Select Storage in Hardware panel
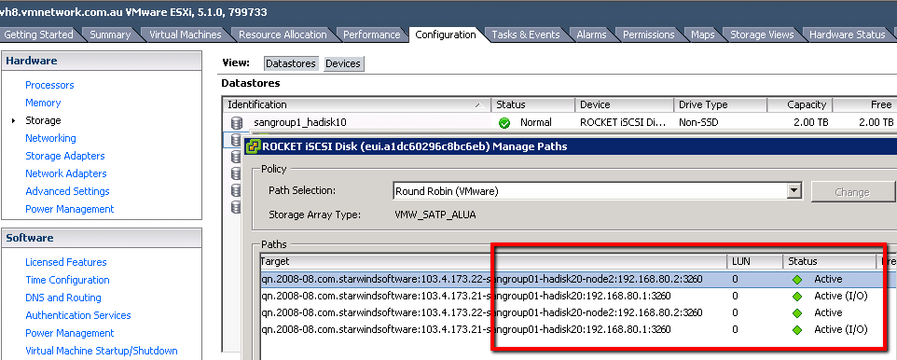This screenshot has width=897, height=360. (43, 120)
